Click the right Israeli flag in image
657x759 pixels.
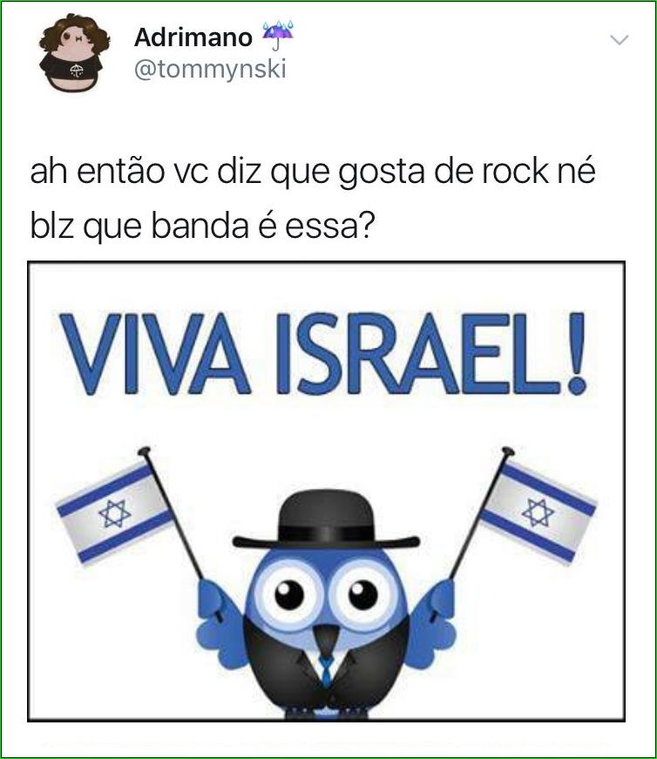[538, 513]
